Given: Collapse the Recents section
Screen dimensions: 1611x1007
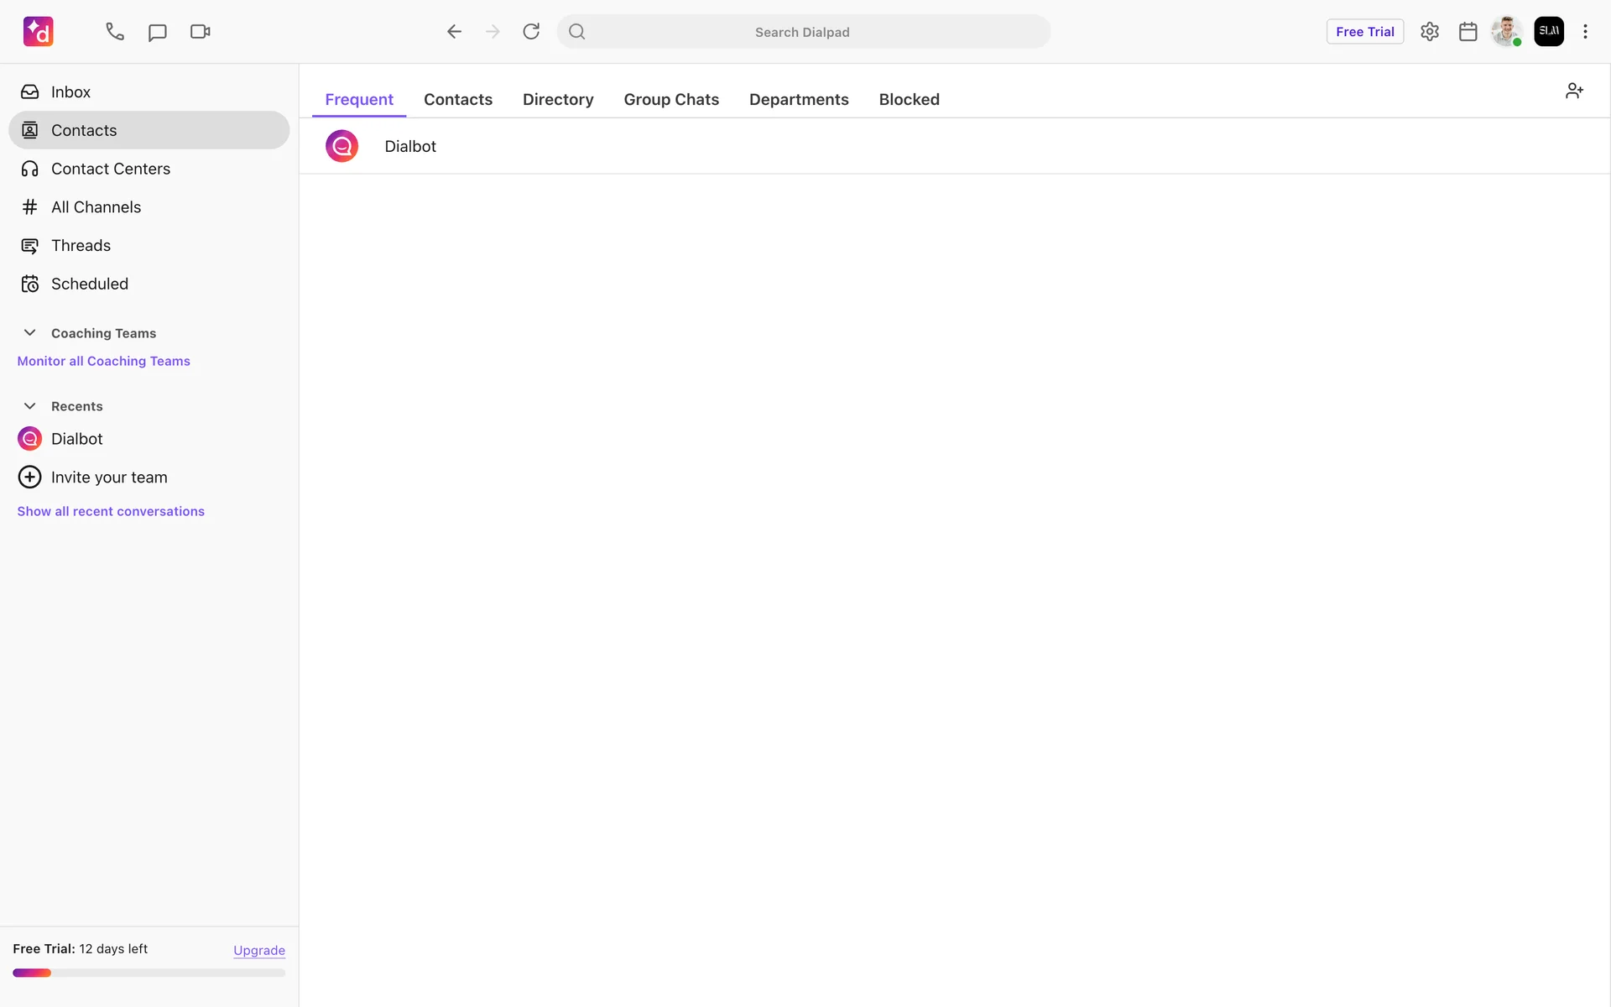Looking at the screenshot, I should [x=29, y=406].
